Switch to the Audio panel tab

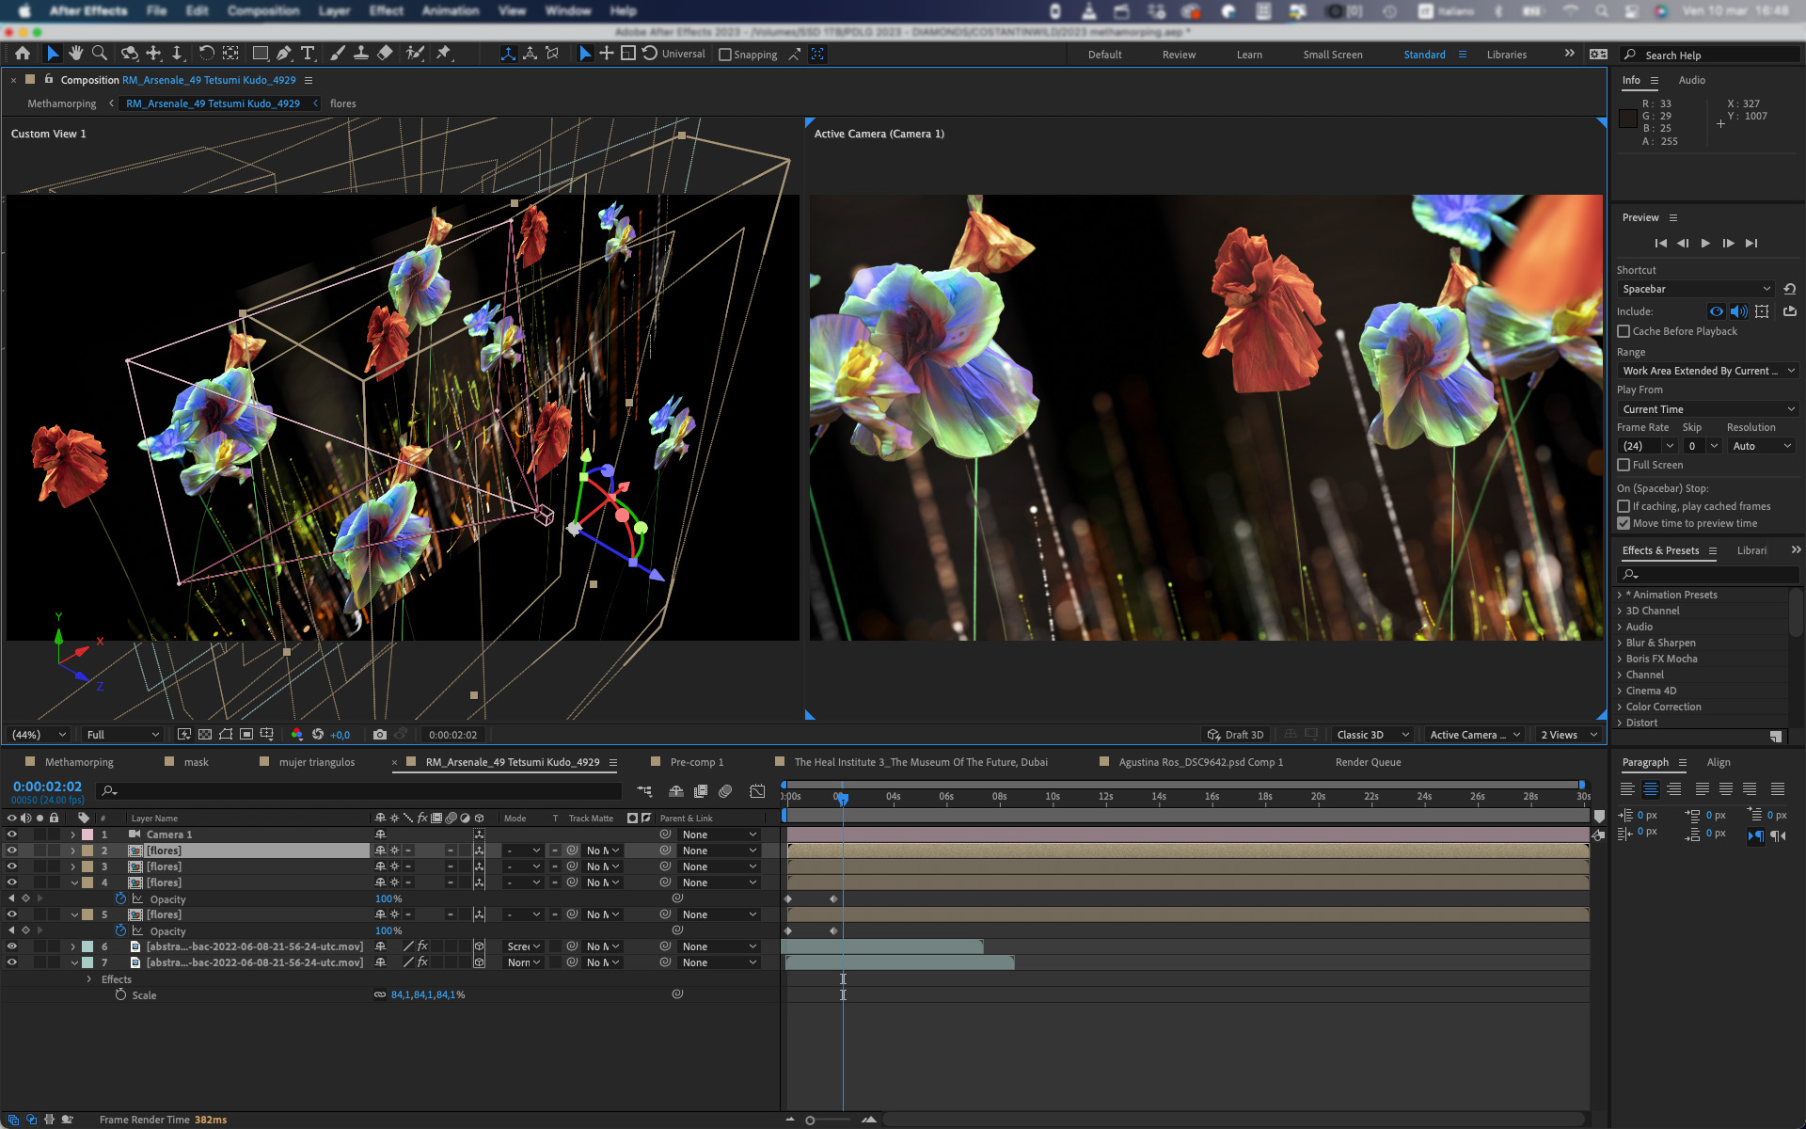(1691, 80)
